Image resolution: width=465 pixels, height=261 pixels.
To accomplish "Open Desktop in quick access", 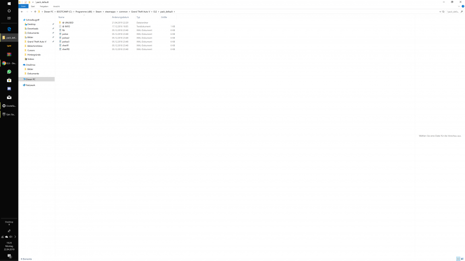I will click(x=32, y=24).
